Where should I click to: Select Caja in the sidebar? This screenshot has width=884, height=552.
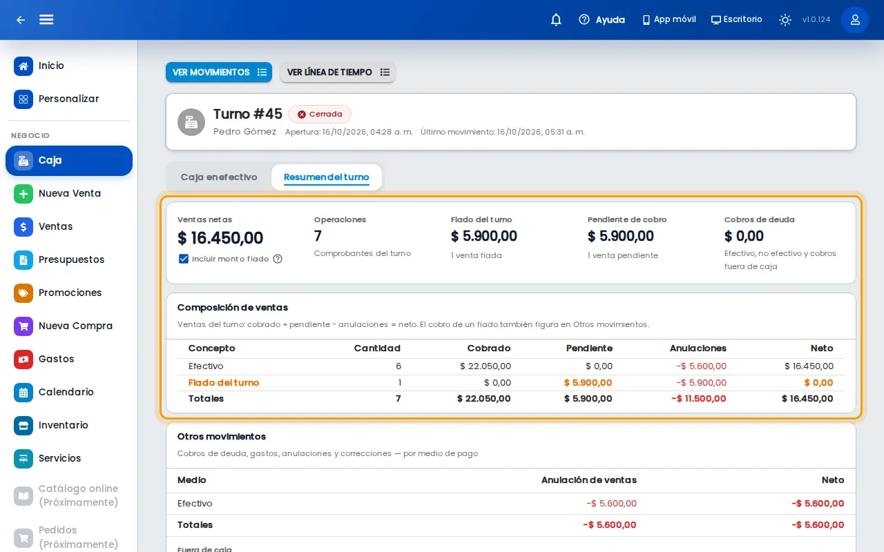click(x=69, y=161)
